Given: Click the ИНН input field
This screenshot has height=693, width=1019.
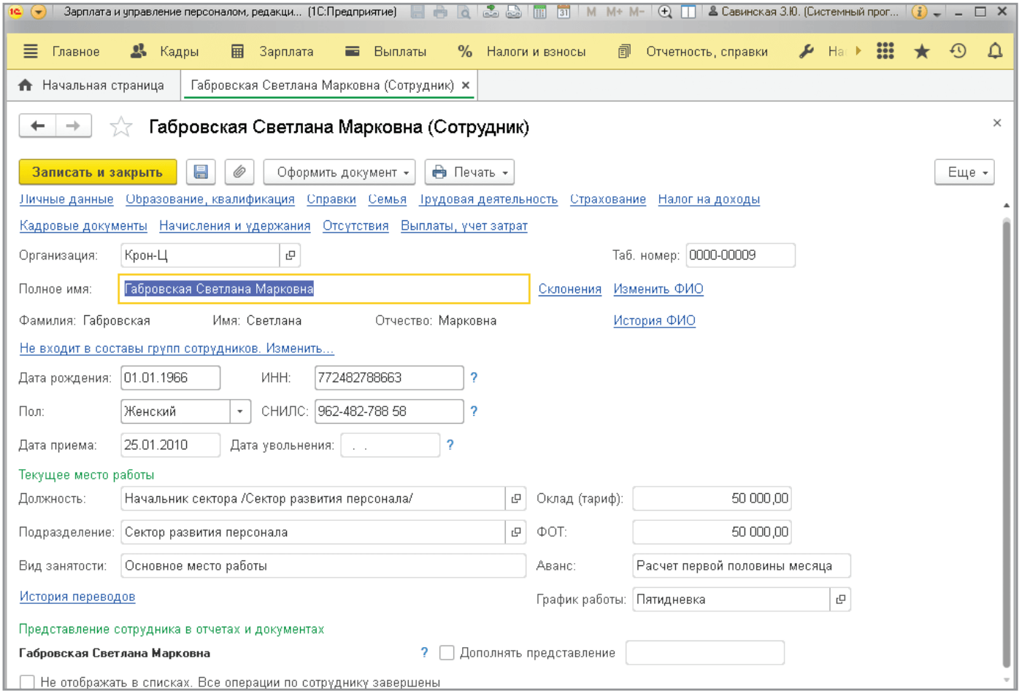Looking at the screenshot, I should pyautogui.click(x=389, y=378).
